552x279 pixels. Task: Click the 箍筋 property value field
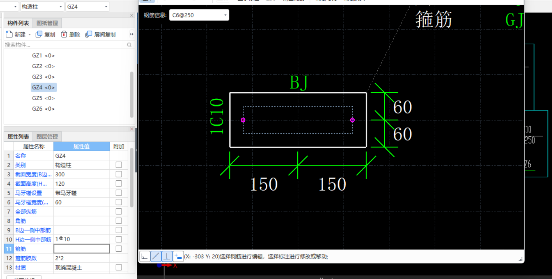coord(81,249)
